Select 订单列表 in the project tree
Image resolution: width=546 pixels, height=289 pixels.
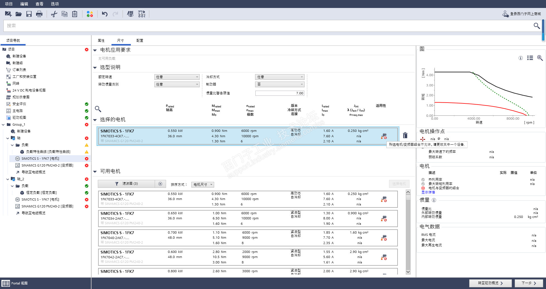pyautogui.click(x=19, y=70)
